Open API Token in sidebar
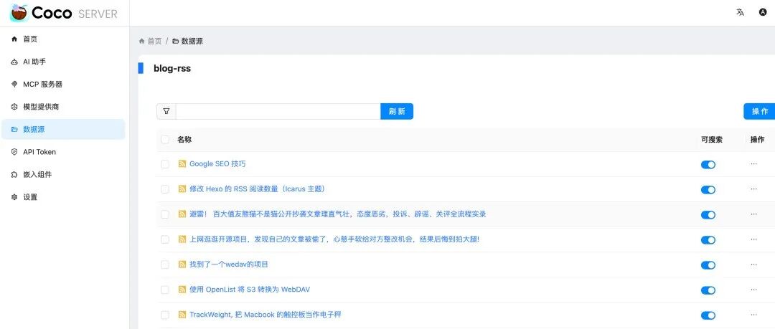The image size is (775, 329). point(62,152)
